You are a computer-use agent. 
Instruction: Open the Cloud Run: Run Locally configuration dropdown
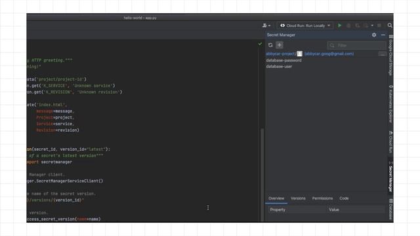[305, 26]
